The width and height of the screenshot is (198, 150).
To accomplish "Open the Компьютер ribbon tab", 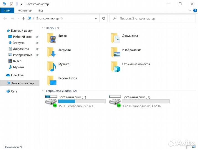I will 24,11.
